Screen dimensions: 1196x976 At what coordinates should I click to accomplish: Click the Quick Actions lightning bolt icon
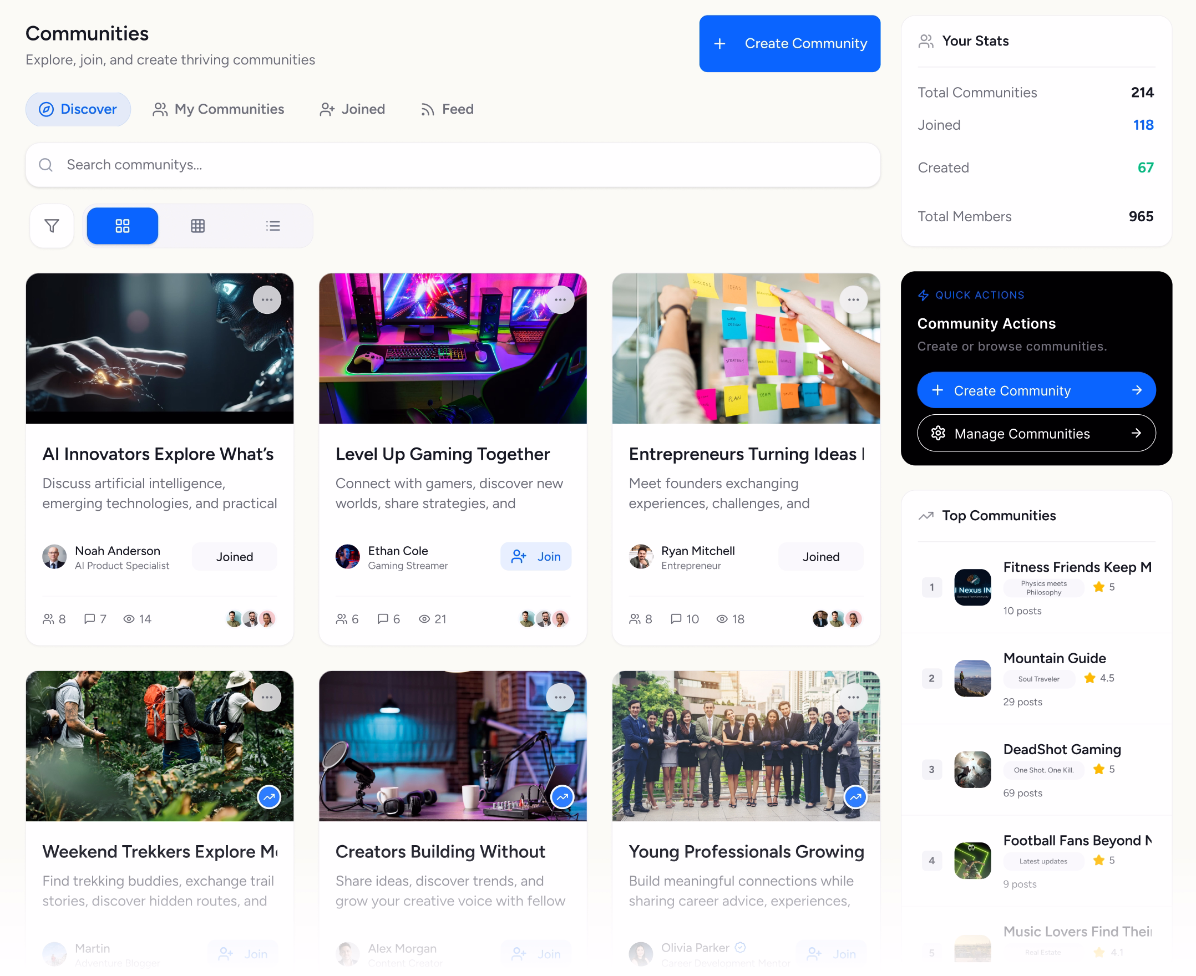[923, 295]
